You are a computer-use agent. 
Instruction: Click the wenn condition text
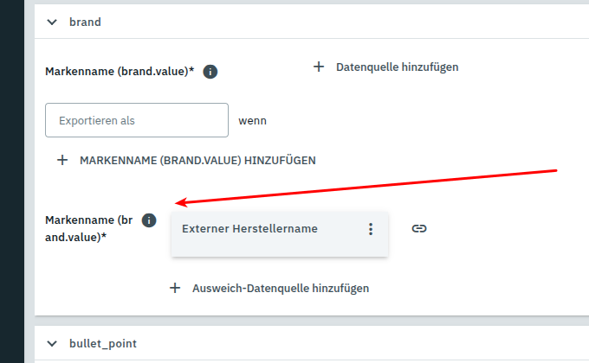(x=252, y=120)
